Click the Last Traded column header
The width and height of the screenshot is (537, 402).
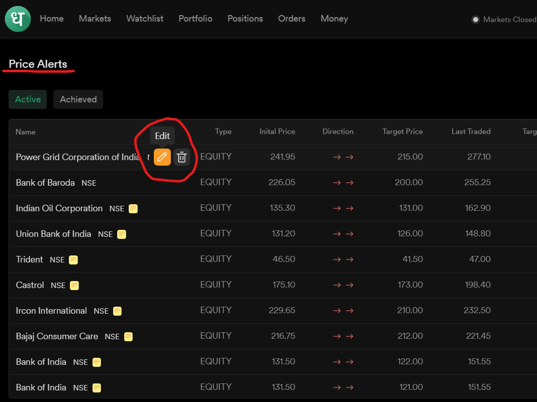coord(471,131)
